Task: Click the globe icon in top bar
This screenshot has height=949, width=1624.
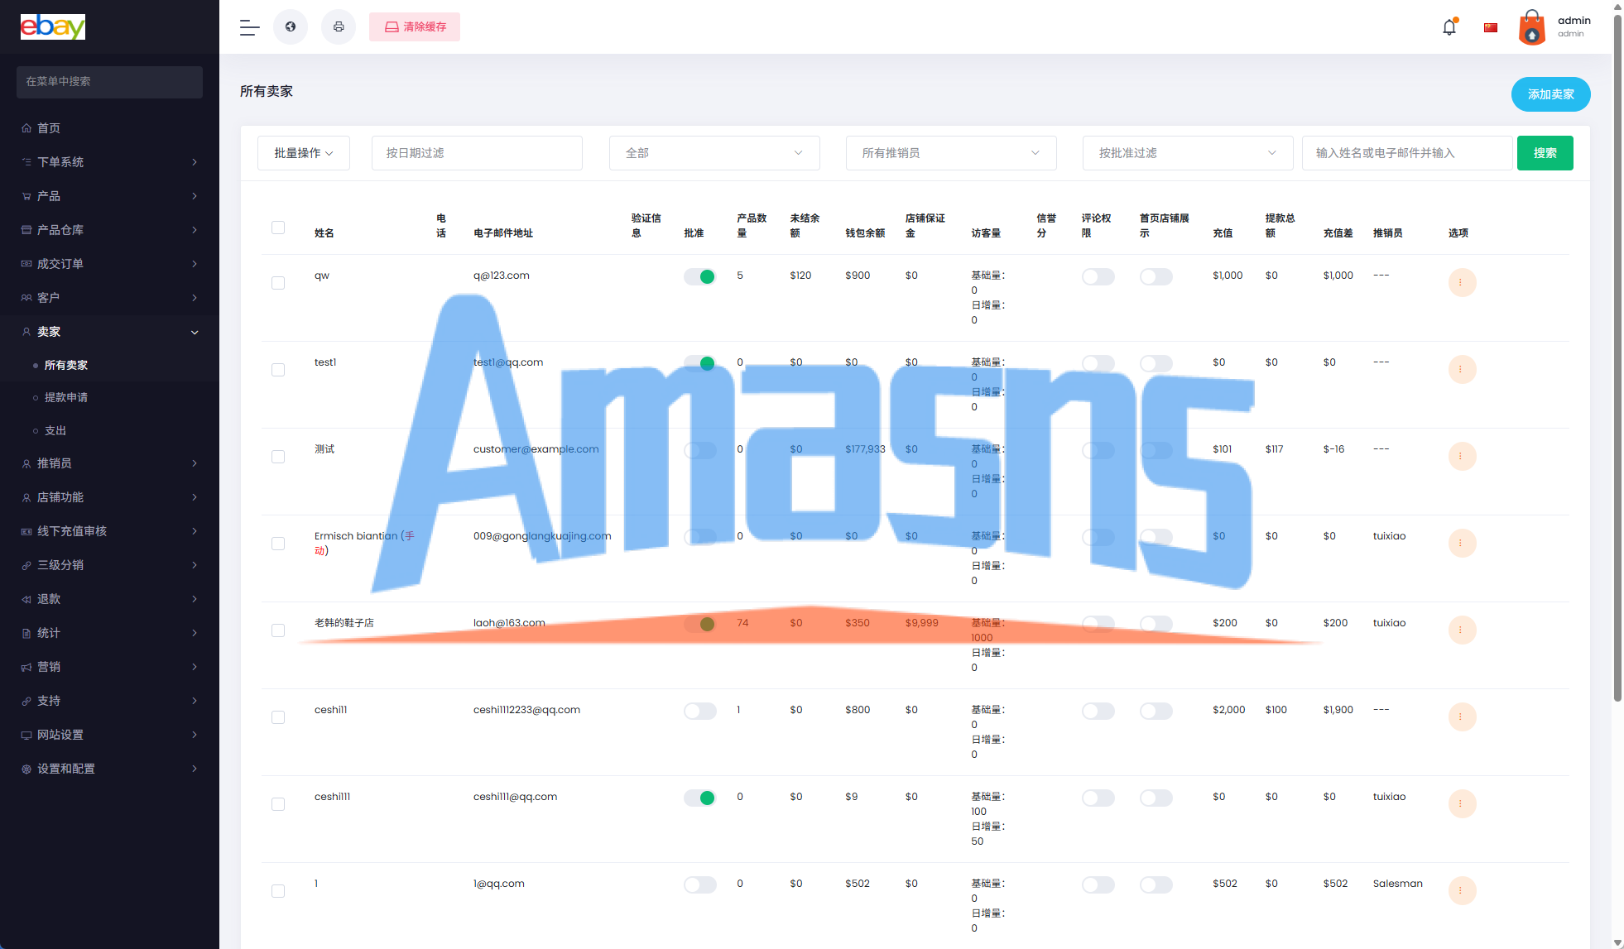Action: click(291, 27)
